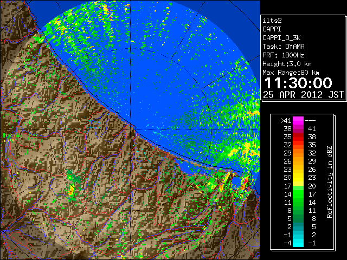Click the "25 APR 2012 JST" date text
This screenshot has width=347, height=260.
click(303, 95)
